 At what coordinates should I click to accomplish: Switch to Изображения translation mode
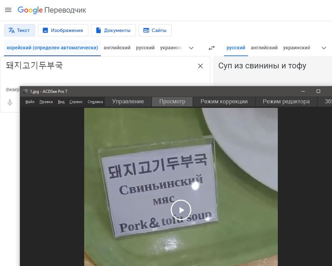[63, 30]
